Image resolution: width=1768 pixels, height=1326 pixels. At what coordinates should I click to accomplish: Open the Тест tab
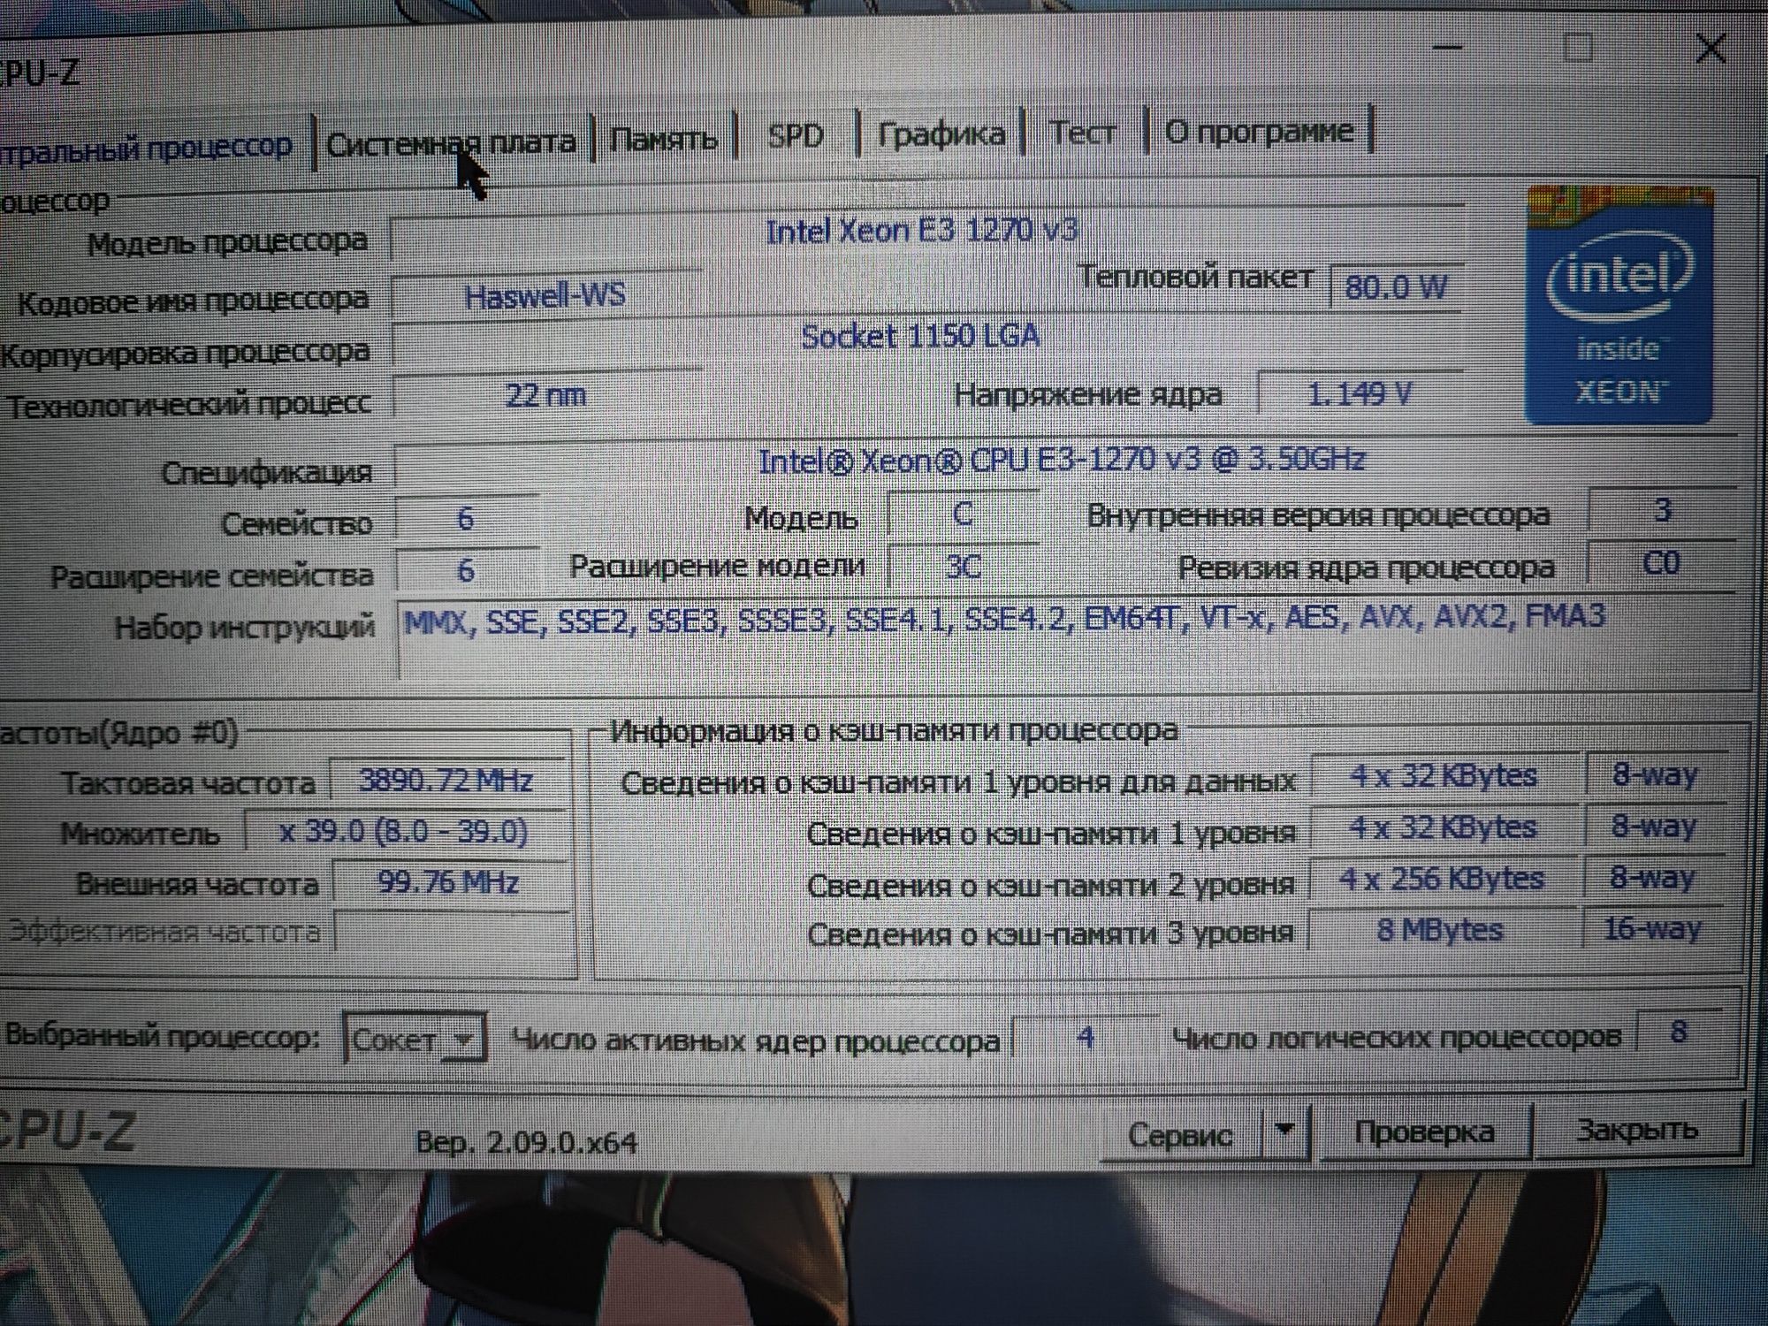click(1082, 133)
